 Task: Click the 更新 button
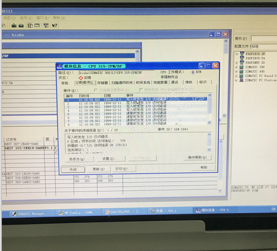pos(99,169)
